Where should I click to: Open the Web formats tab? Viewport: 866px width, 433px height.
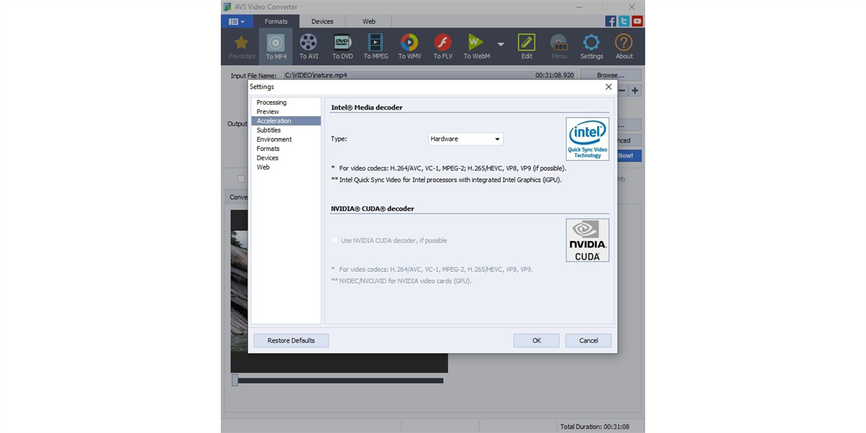(368, 21)
